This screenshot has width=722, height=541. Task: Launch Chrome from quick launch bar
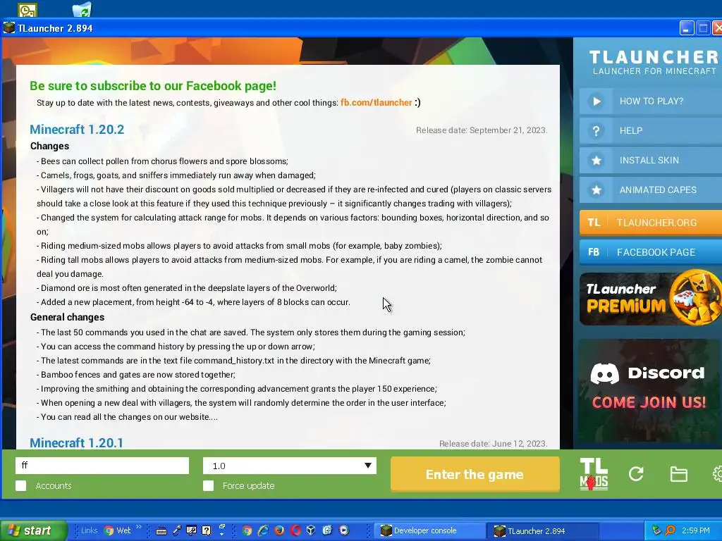[247, 530]
